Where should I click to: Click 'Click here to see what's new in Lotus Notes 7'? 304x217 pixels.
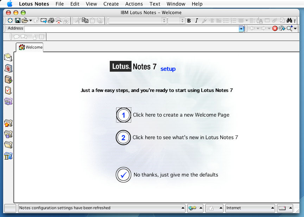coord(185,137)
